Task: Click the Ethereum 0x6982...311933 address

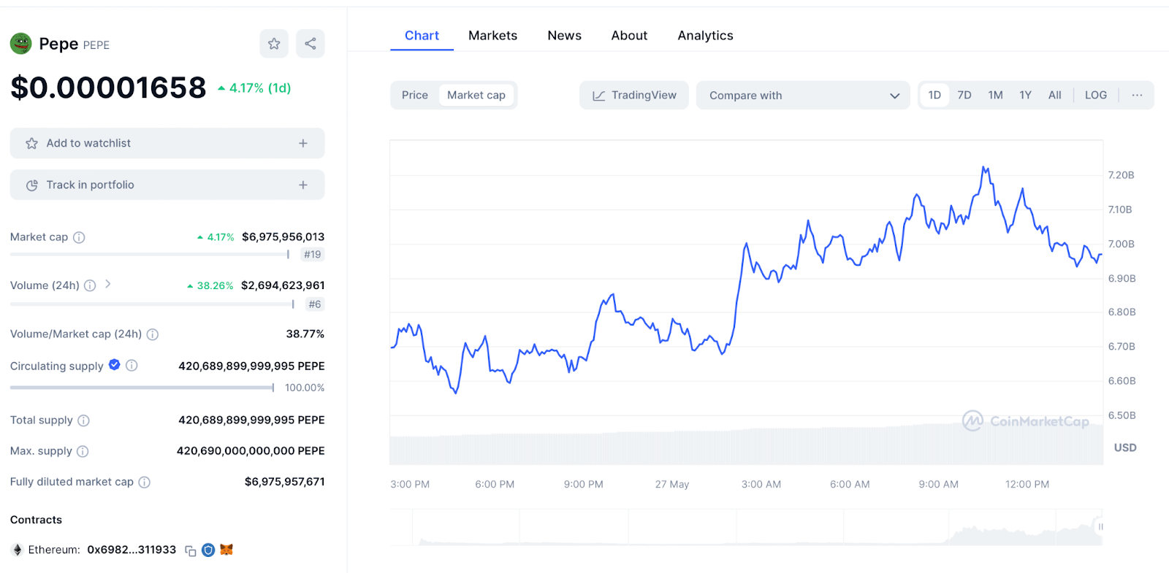Action: tap(132, 550)
